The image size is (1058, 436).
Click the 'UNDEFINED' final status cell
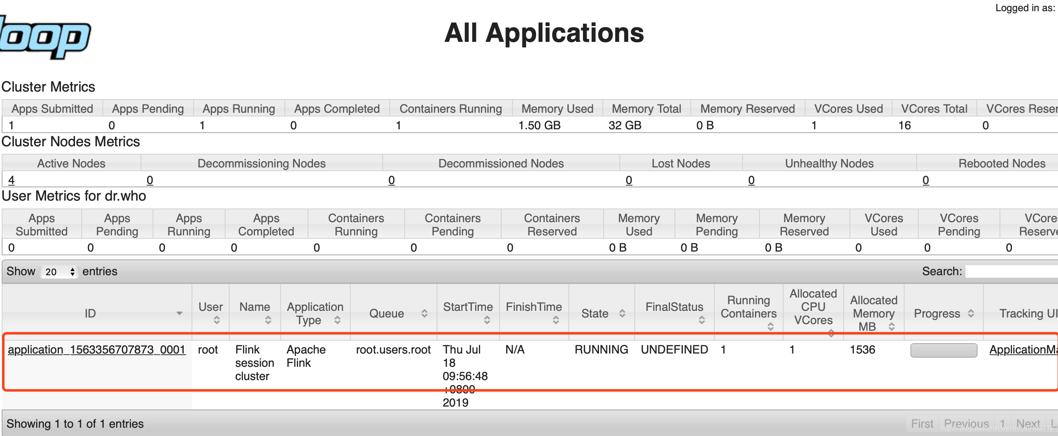click(x=675, y=350)
